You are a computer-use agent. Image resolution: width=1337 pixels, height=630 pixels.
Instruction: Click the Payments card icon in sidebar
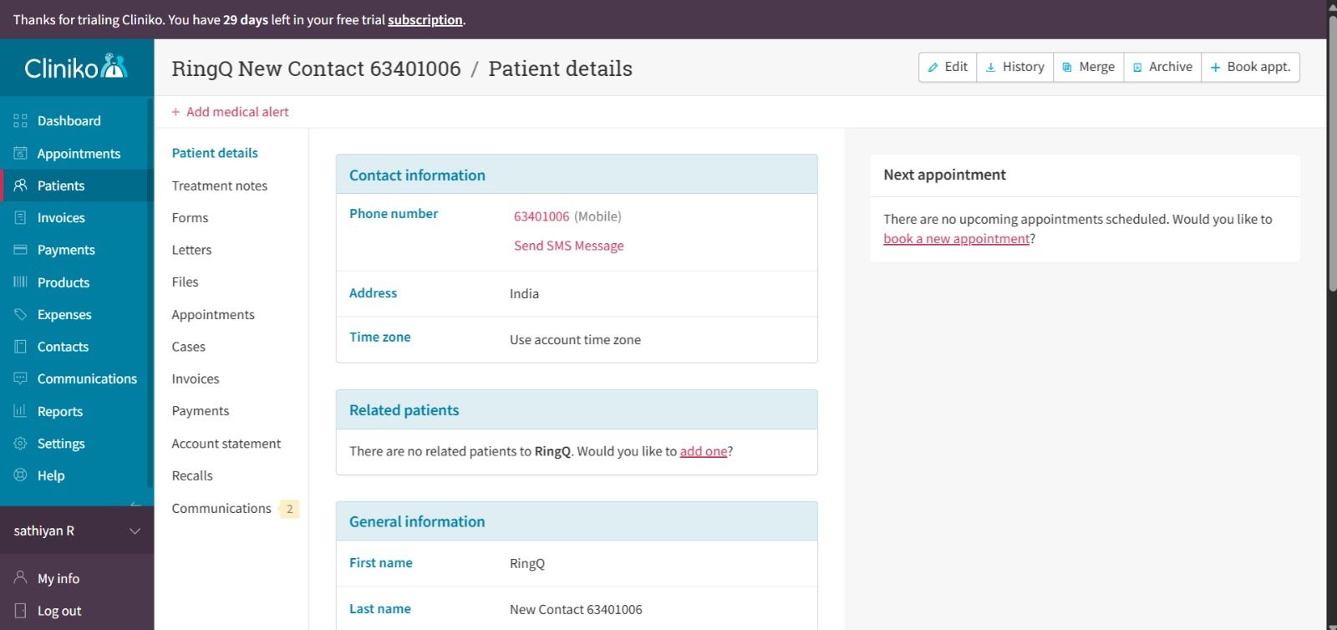click(21, 250)
